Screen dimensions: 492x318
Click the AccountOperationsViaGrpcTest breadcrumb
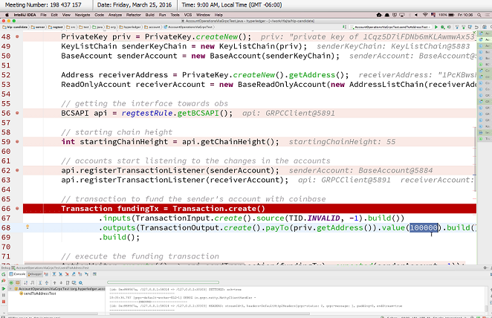[x=188, y=27]
